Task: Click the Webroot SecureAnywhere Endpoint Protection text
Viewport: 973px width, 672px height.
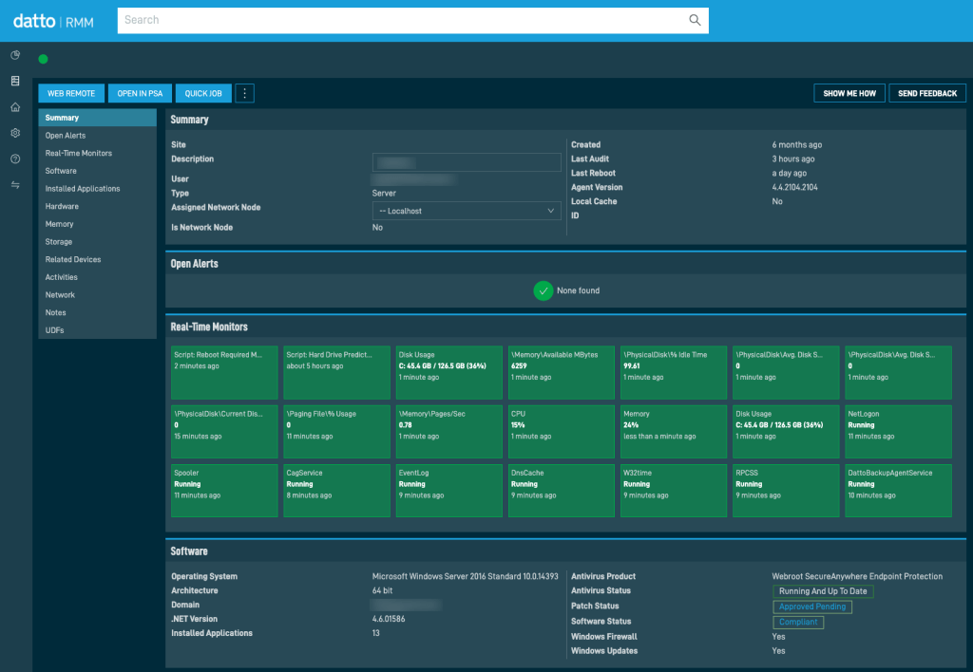Action: coord(857,576)
